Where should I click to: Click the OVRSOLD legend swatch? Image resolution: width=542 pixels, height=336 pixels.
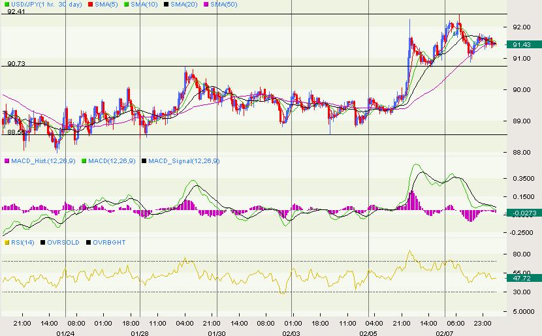tap(42, 243)
